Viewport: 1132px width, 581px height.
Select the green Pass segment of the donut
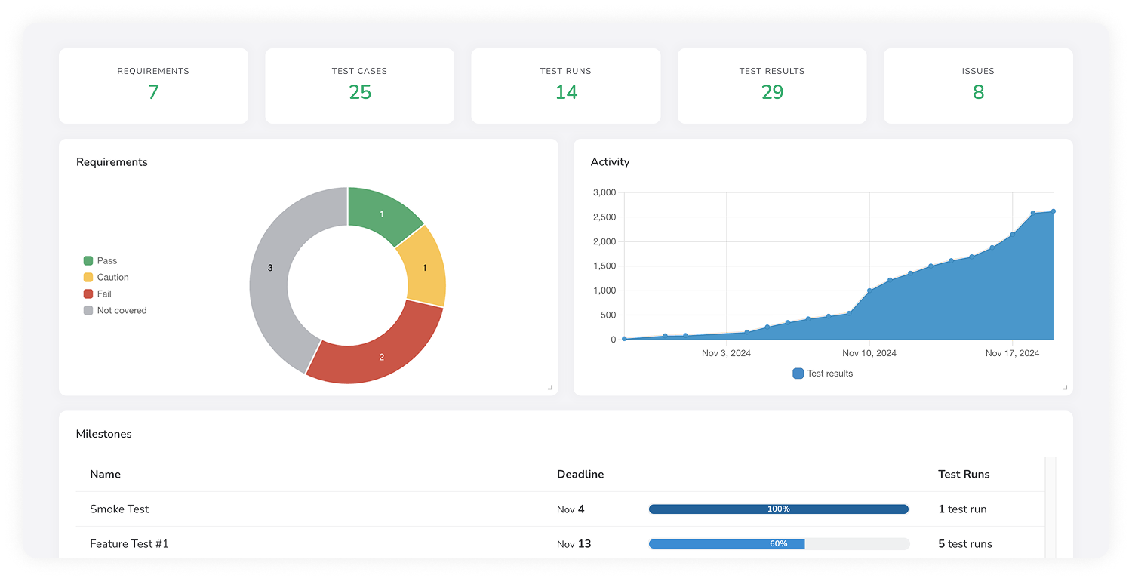pos(381,212)
